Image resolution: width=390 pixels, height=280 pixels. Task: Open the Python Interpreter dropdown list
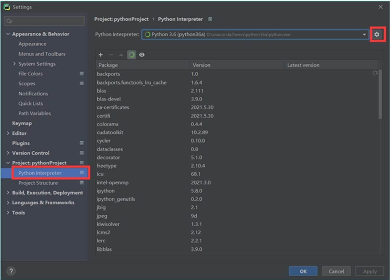[364, 35]
